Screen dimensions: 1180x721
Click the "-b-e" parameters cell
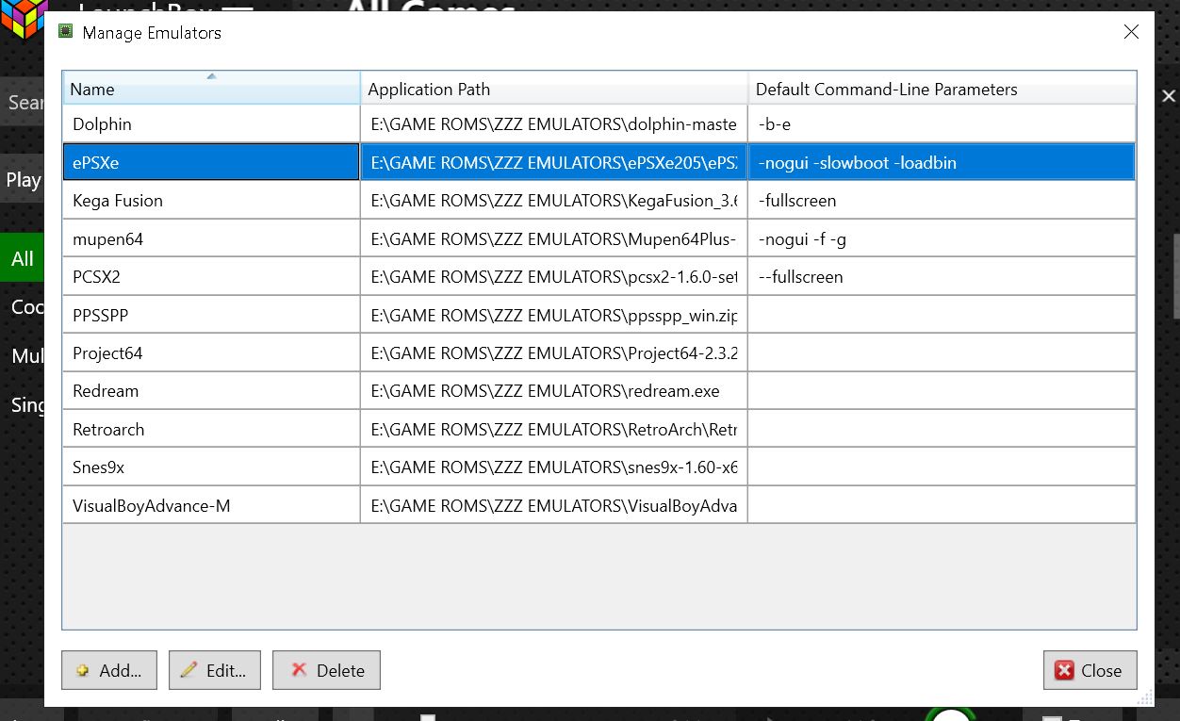(x=942, y=124)
